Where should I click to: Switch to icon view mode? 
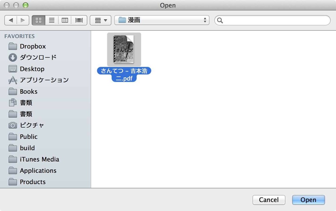39,20
